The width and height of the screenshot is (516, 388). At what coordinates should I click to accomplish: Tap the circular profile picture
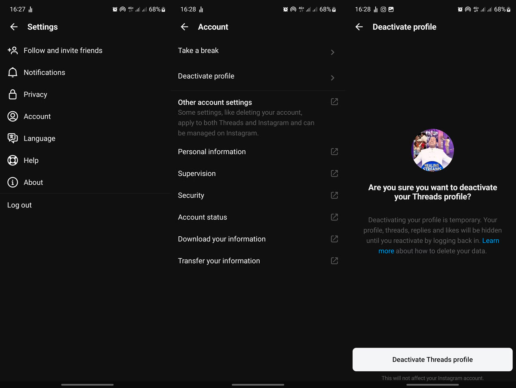point(433,150)
